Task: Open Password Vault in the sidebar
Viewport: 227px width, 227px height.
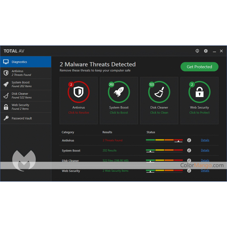Action: [26, 118]
